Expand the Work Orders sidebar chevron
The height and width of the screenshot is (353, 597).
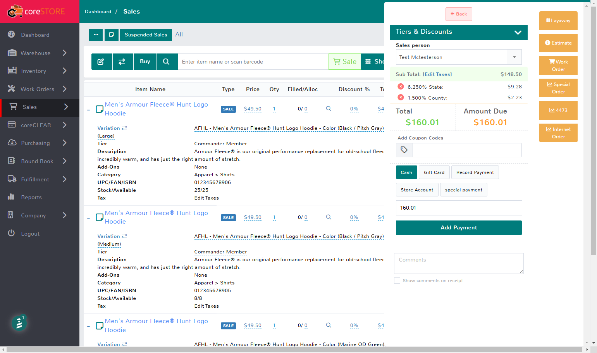[65, 89]
